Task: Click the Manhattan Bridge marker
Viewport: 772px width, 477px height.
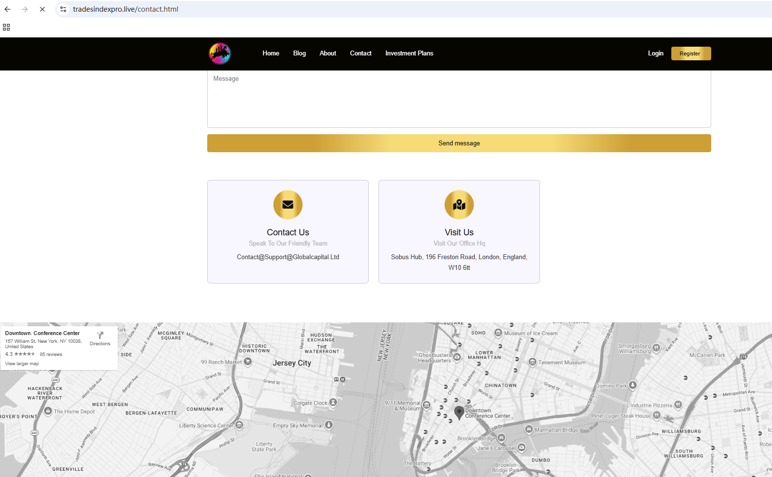Action: [x=529, y=429]
